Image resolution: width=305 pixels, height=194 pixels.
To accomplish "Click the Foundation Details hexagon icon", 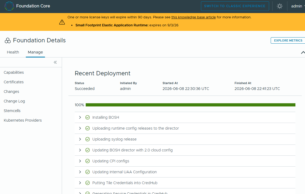I will [x=8, y=40].
